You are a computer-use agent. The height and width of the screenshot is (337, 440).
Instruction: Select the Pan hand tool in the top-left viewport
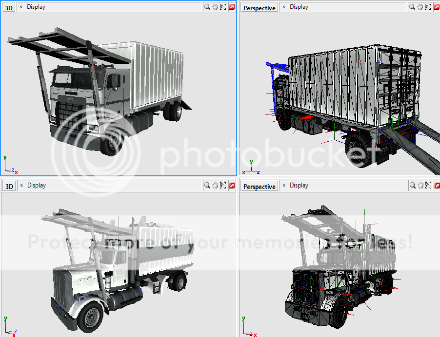click(215, 6)
